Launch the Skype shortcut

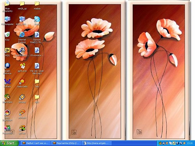pyautogui.click(x=37, y=19)
